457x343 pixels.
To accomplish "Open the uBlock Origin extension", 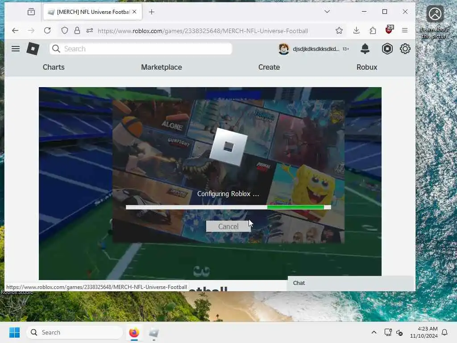I will pos(389,30).
